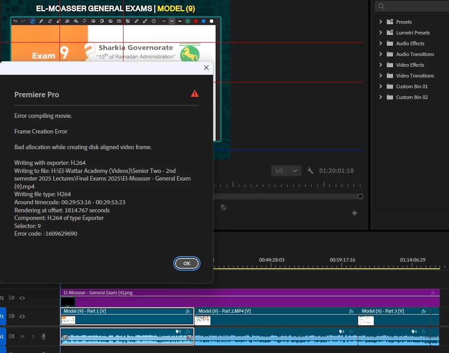Click the fade transition handle at end of first audio clip
The width and height of the screenshot is (449, 353).
pyautogui.click(x=189, y=337)
